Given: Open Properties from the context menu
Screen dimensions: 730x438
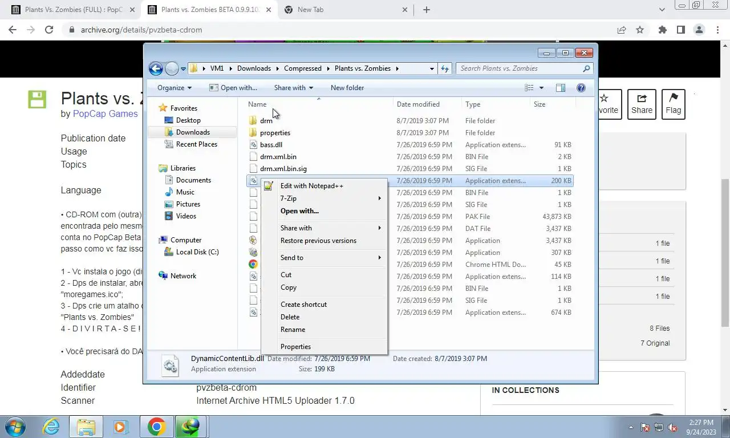Looking at the screenshot, I should (324, 347).
